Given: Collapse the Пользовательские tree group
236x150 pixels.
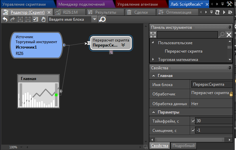Looking at the screenshot, I should coord(153,43).
